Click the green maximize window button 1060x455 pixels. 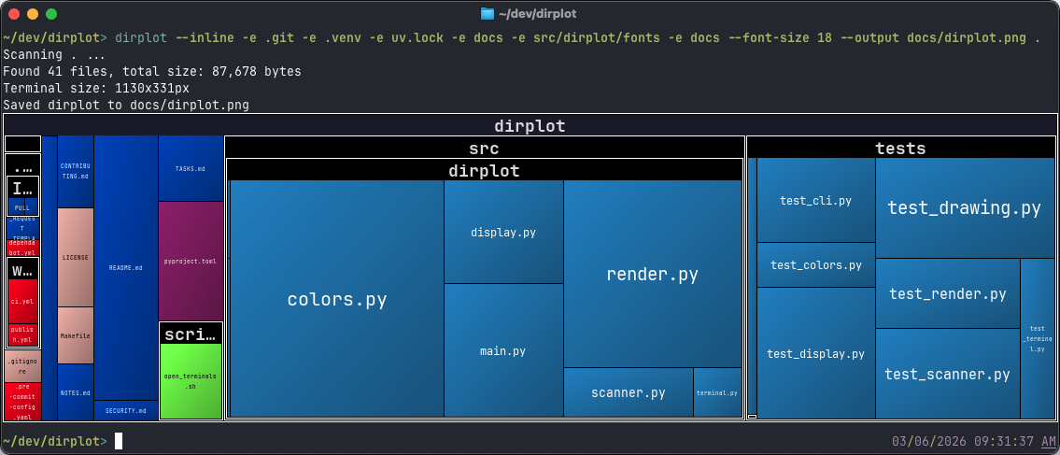click(x=51, y=13)
